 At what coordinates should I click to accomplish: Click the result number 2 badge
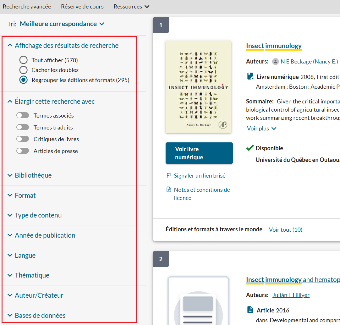(x=161, y=259)
